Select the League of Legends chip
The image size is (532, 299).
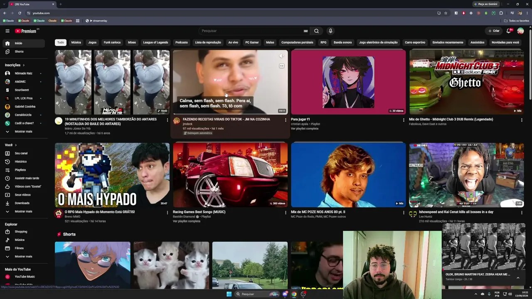click(x=155, y=42)
